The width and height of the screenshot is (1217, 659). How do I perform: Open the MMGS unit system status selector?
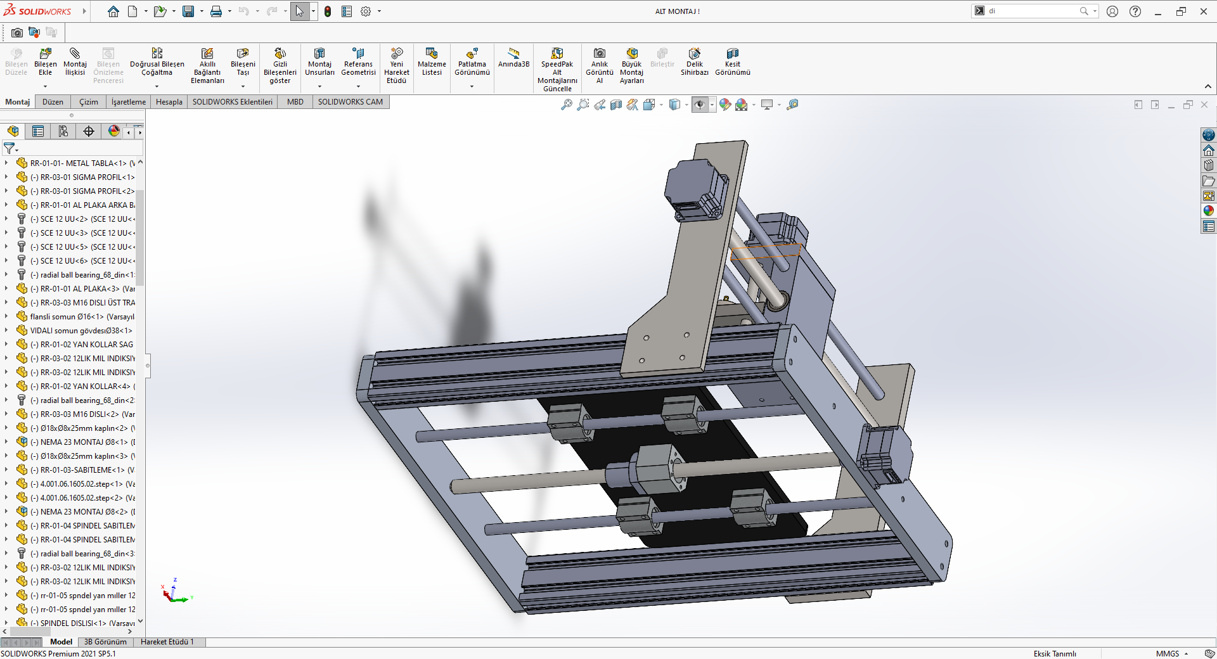(1171, 653)
